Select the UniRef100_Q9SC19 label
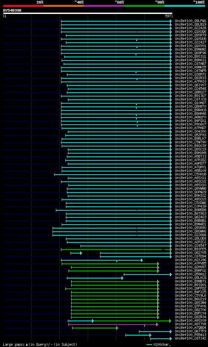This screenshot has height=347, width=208. [190, 150]
